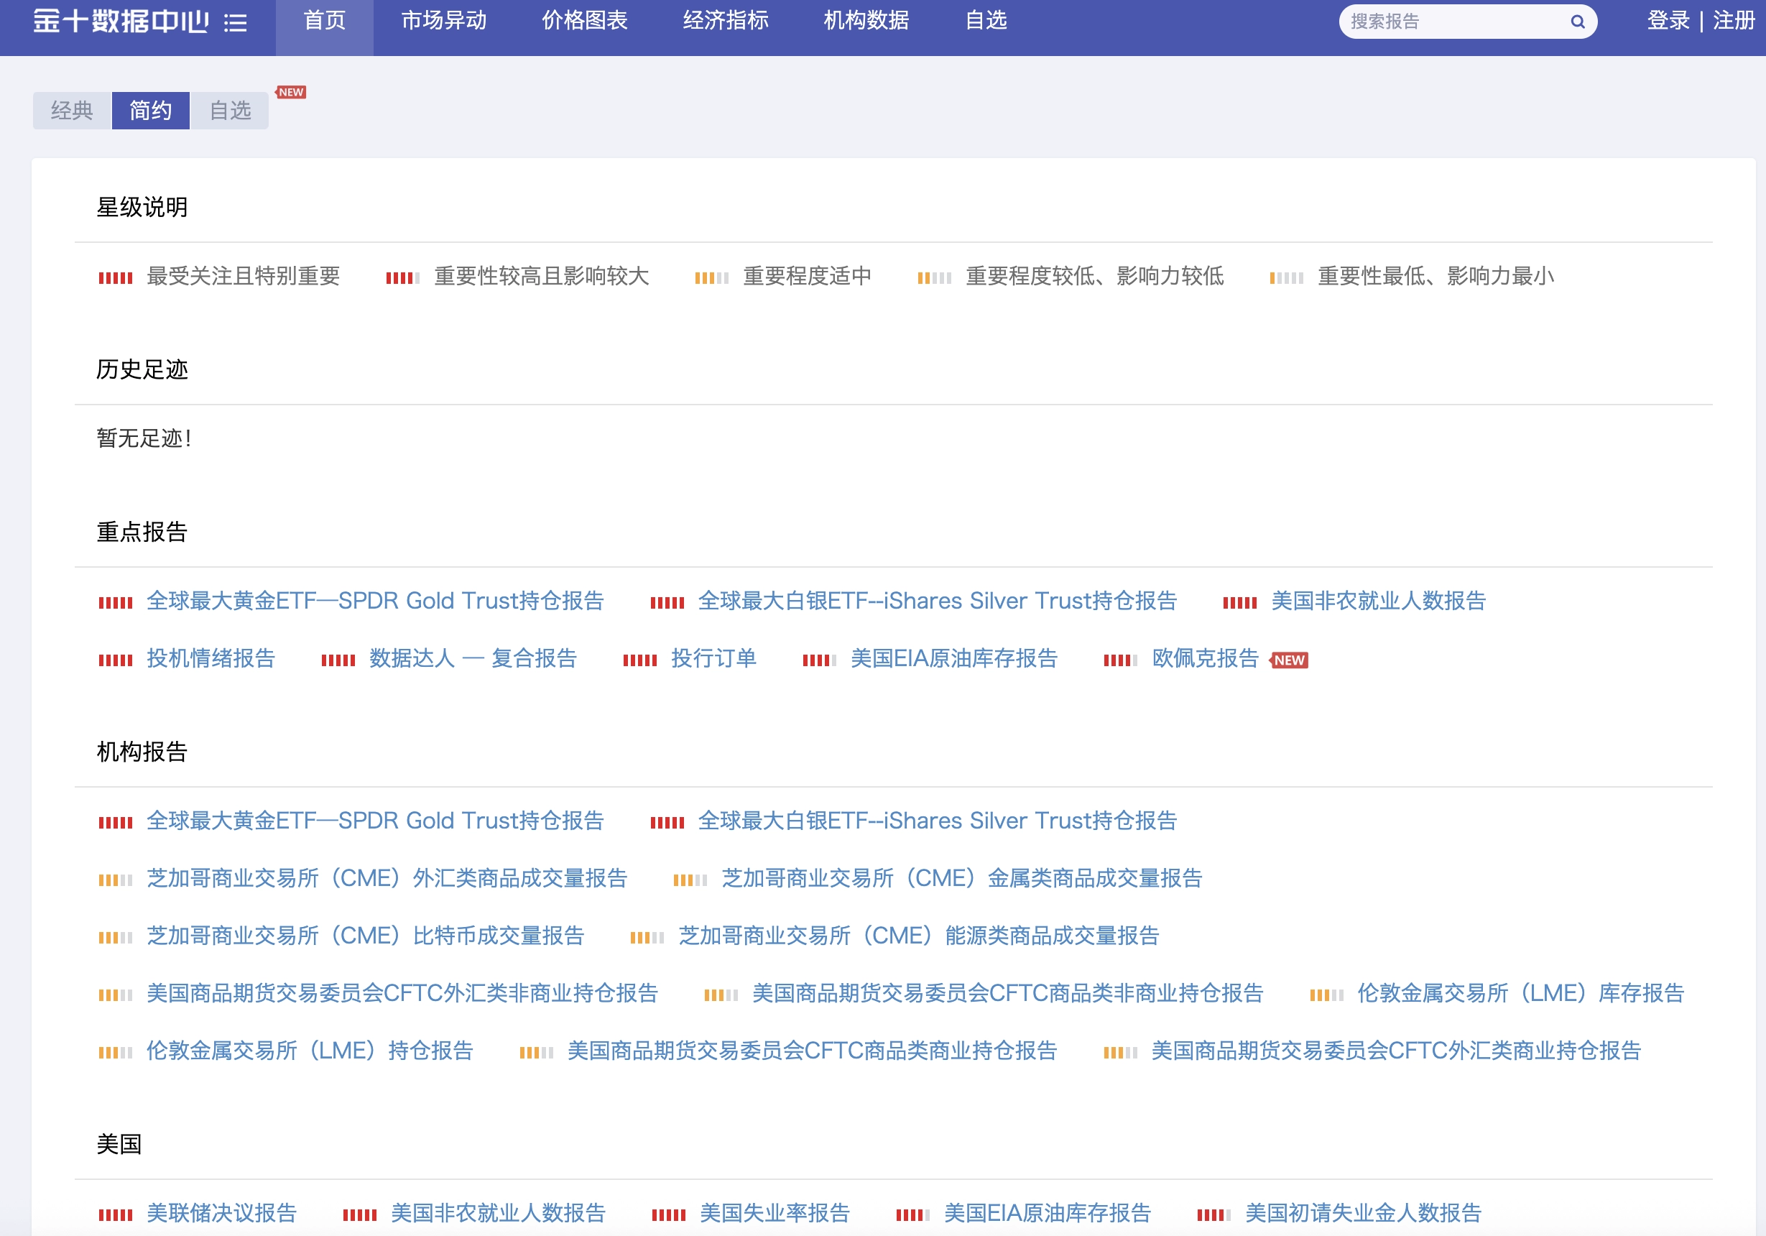
Task: Open the 机构数据 menu
Action: point(866,21)
